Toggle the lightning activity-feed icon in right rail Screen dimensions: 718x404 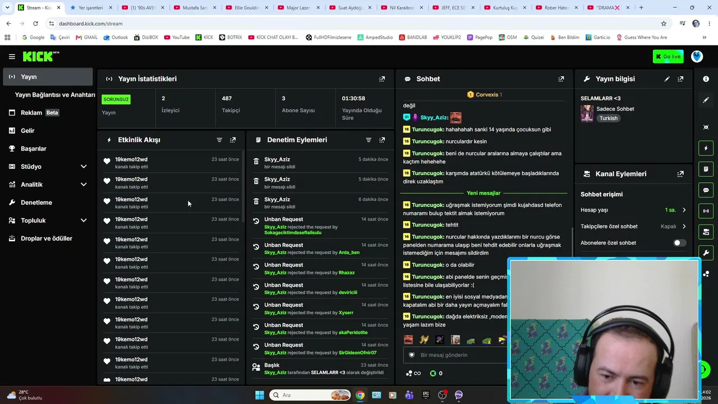coord(706,148)
